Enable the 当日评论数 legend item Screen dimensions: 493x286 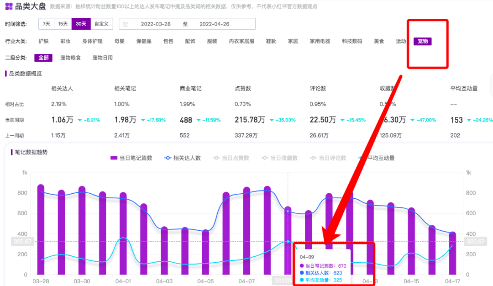tap(328, 158)
